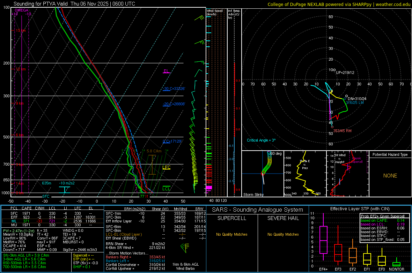This screenshot has width=412, height=273.
Task: Click the 316/25 LM storm motion label
Action: click(x=355, y=103)
